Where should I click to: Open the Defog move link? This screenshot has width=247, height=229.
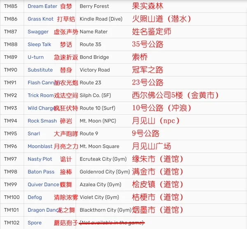click(x=35, y=197)
